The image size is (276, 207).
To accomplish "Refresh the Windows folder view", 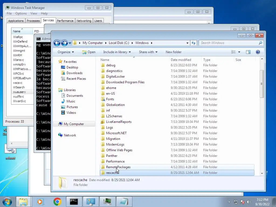I will (194, 43).
